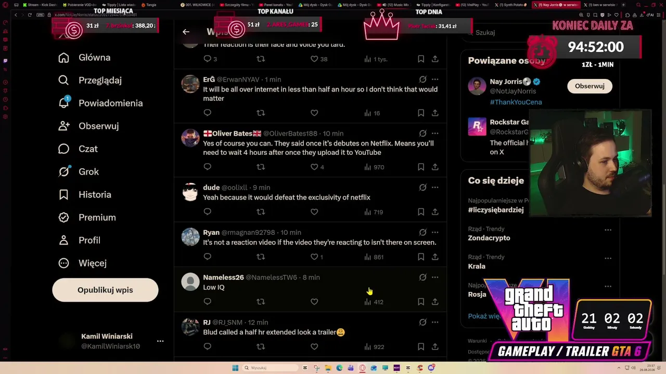Open the Czat speech bubble icon
Screen dimensions: 666x374
tap(63, 149)
